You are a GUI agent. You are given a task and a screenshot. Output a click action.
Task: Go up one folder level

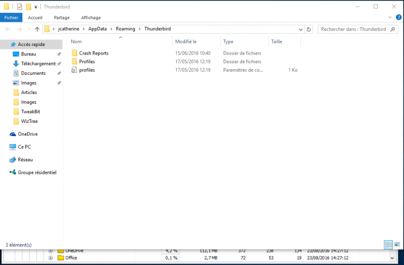(37, 29)
